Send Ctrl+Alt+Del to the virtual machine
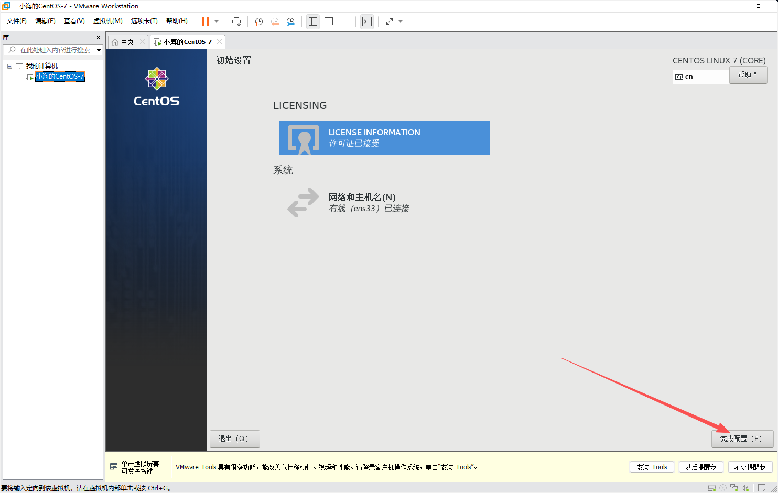 point(236,21)
